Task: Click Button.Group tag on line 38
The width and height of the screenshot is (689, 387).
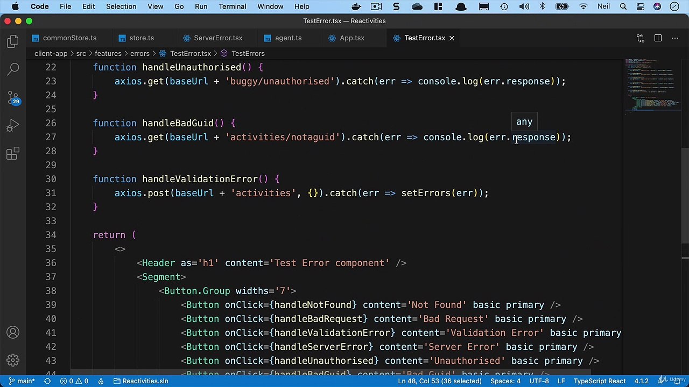Action: [197, 291]
